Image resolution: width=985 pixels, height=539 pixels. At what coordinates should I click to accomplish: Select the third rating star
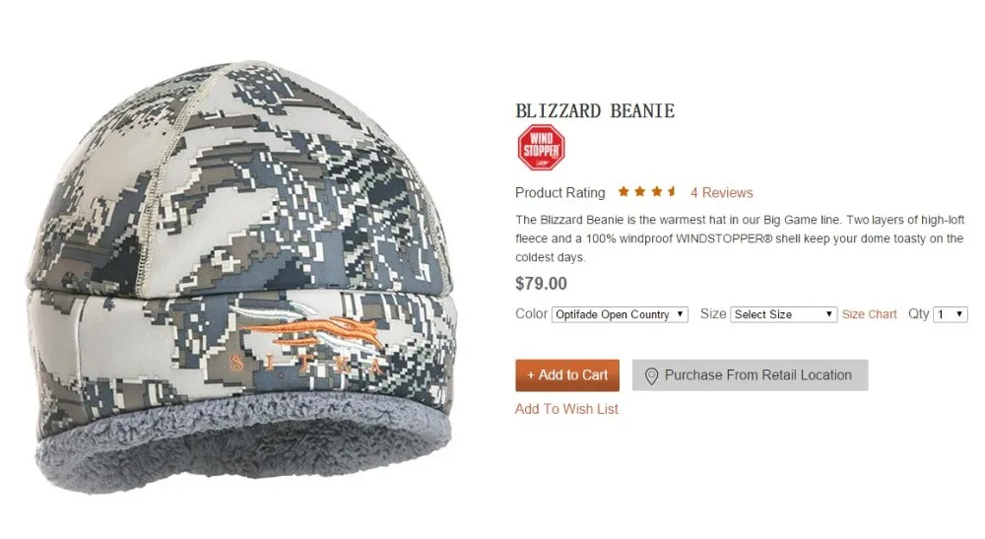pos(656,191)
